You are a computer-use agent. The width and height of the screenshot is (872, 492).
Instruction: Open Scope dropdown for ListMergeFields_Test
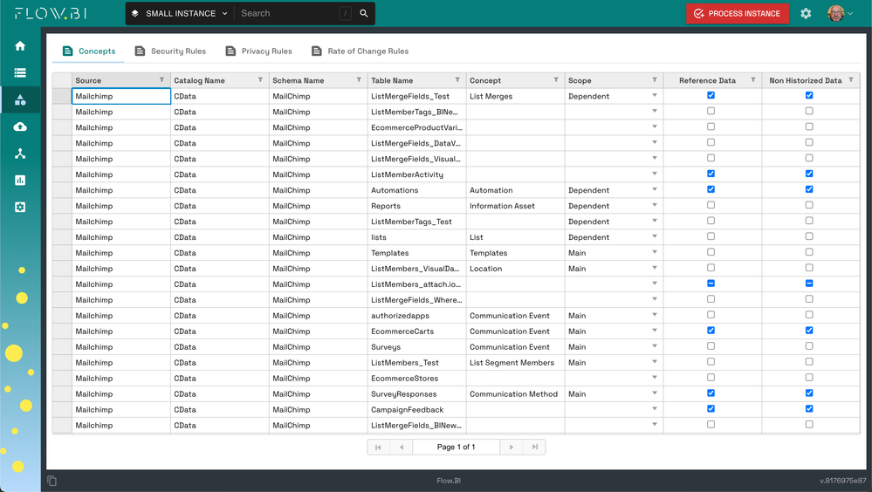(x=655, y=96)
